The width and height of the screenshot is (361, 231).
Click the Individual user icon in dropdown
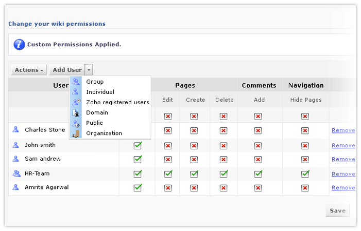tap(75, 92)
